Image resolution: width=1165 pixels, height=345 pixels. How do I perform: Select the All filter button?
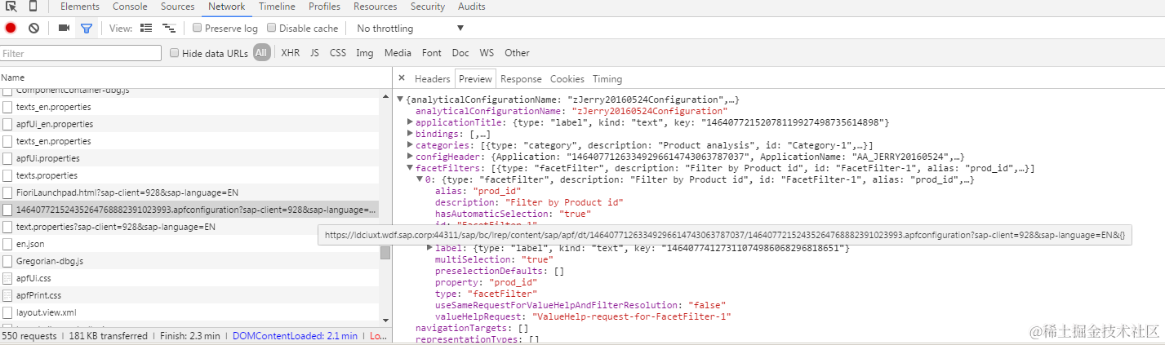pos(261,53)
